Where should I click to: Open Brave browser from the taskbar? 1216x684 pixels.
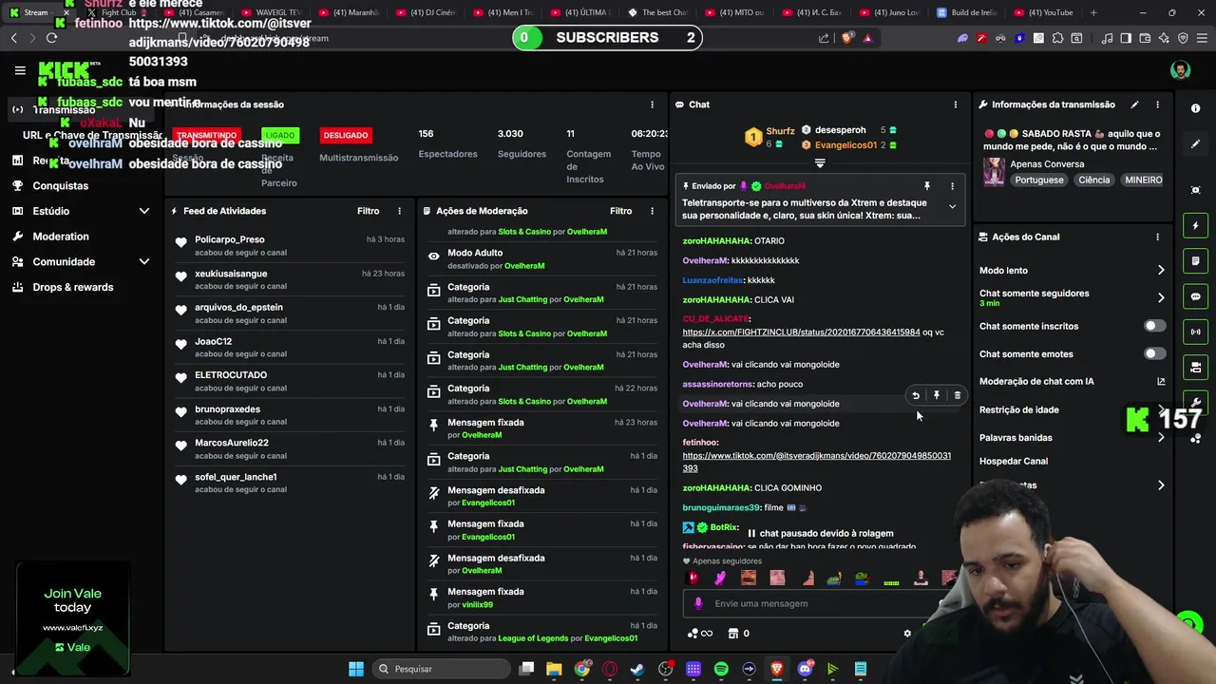[x=777, y=669]
